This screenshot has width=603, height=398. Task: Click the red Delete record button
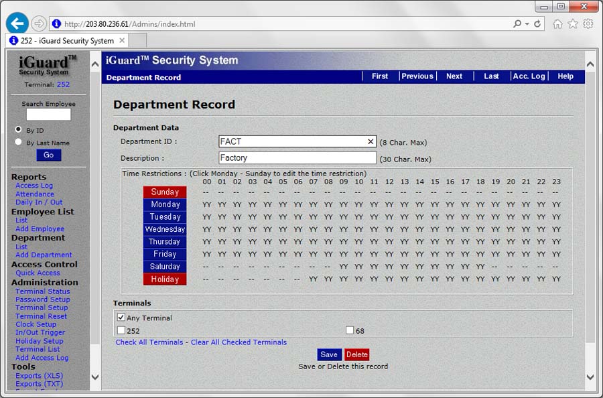pos(357,354)
